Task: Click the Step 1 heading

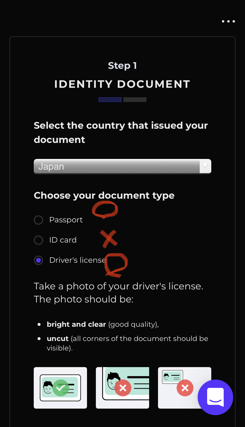Action: point(122,66)
